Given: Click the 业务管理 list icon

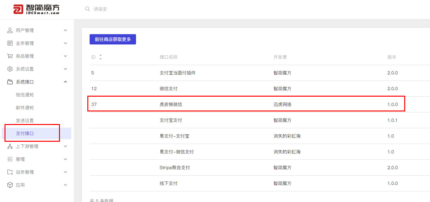Looking at the screenshot, I should 10,43.
